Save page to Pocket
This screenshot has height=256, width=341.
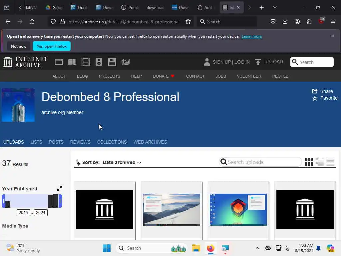[273, 21]
